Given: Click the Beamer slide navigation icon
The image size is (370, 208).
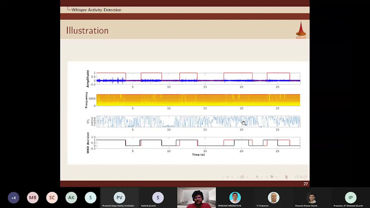Looking at the screenshot, I should (228, 177).
